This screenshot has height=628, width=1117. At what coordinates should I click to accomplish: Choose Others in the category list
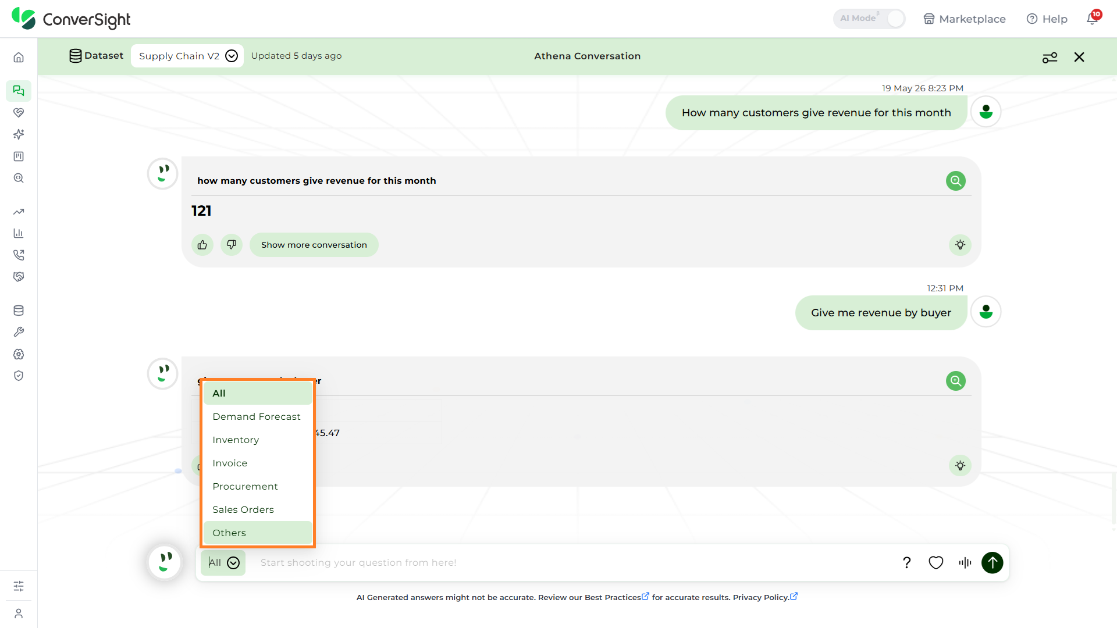258,533
